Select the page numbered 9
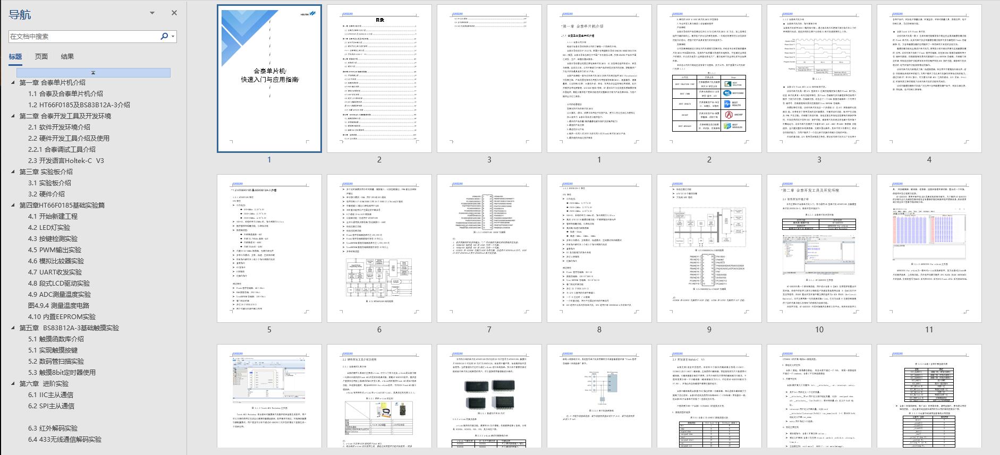This screenshot has width=1000, height=455. (709, 248)
